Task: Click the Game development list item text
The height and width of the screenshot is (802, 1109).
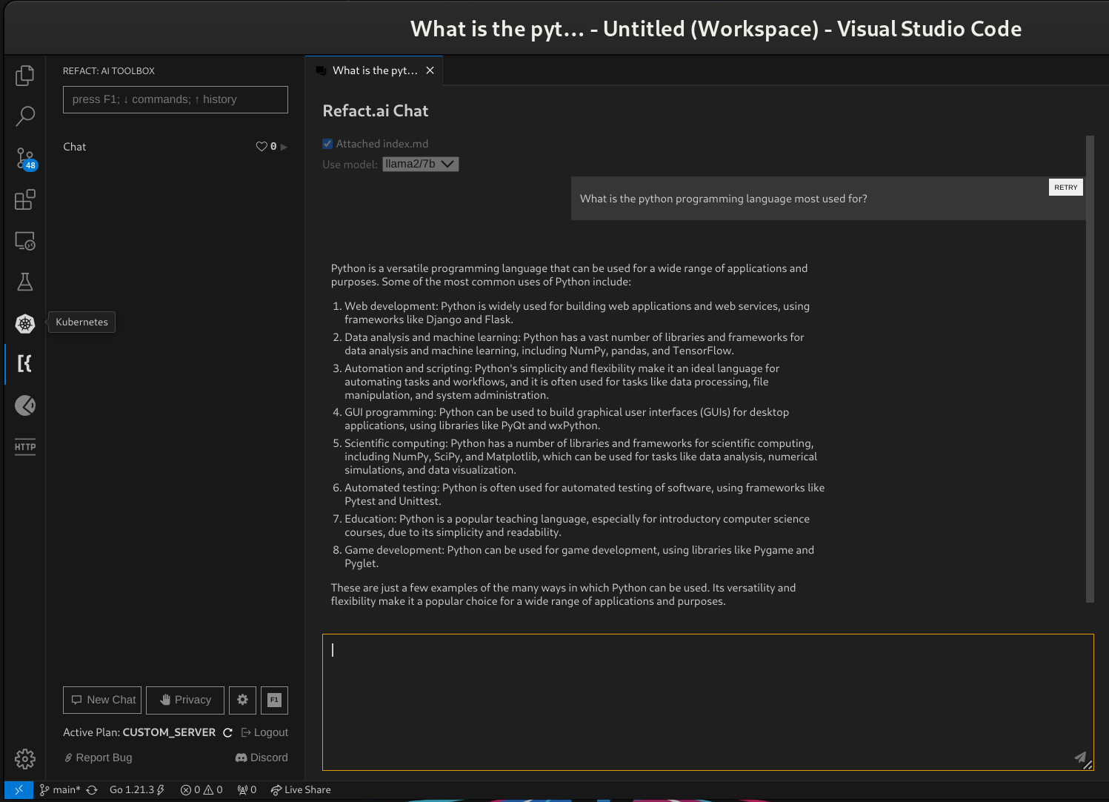Action: 579,557
